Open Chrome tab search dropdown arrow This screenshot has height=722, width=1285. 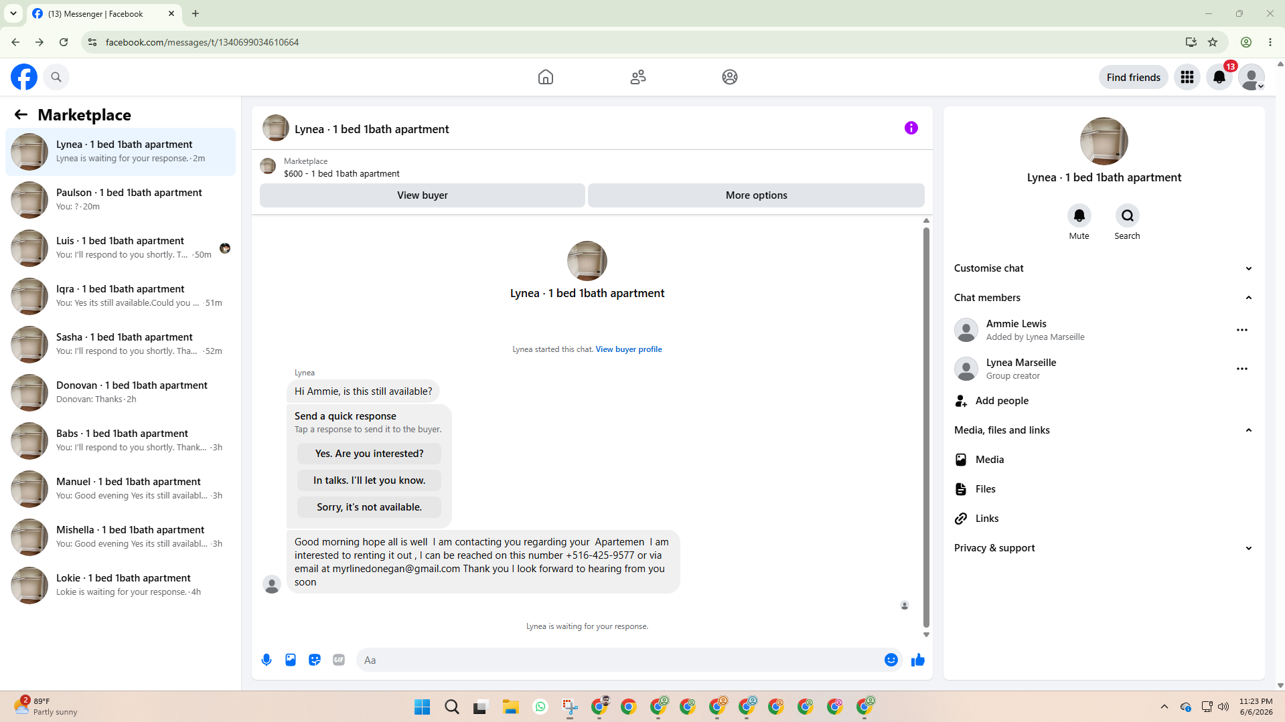coord(13,13)
